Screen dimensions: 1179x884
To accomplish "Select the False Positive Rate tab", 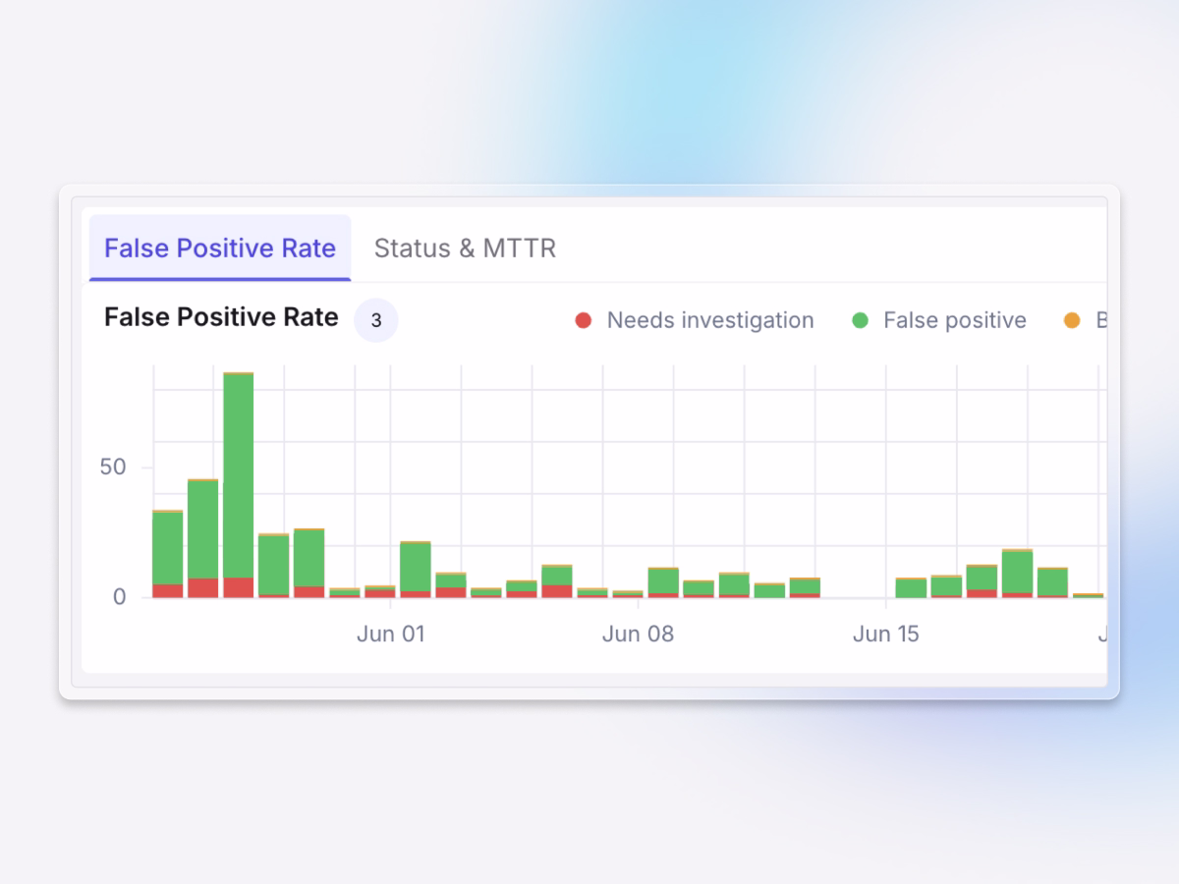I will tap(219, 248).
